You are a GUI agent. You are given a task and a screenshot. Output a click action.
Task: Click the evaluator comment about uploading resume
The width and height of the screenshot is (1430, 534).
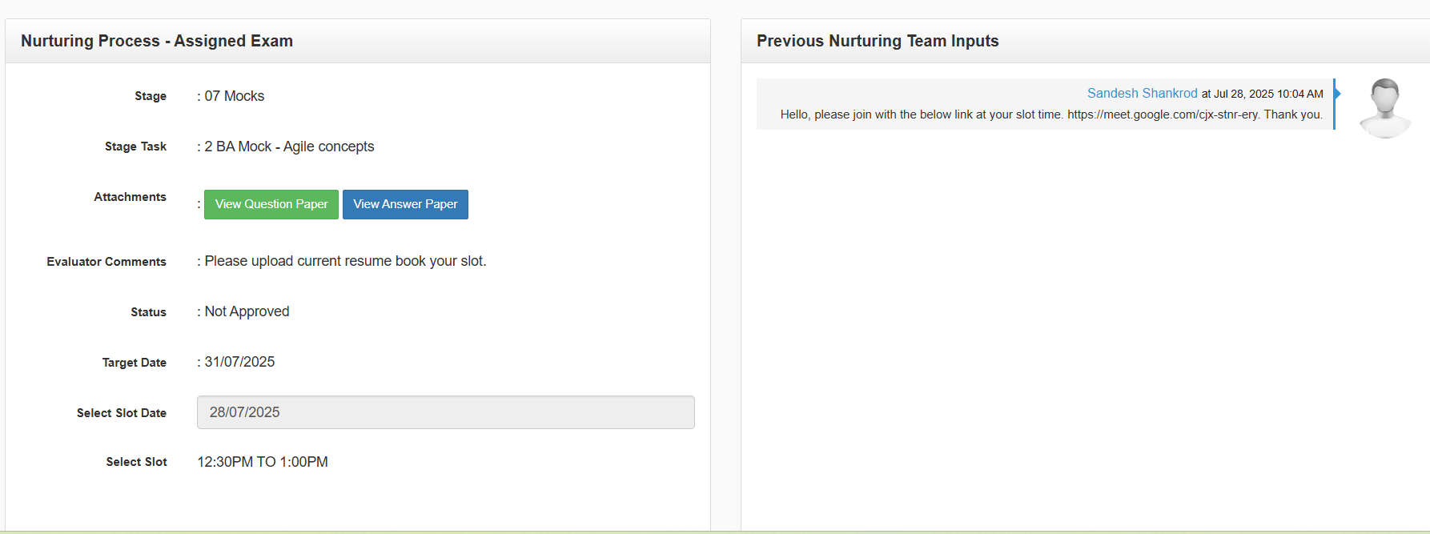(x=345, y=261)
